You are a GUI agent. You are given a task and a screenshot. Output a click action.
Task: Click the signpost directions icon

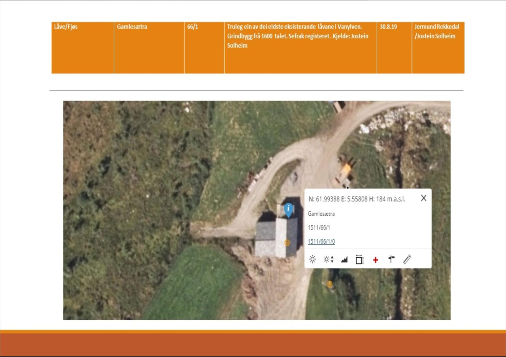391,259
